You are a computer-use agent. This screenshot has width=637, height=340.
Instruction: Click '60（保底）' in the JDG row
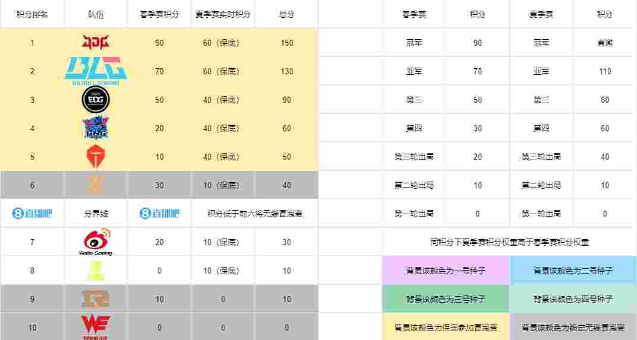tap(221, 43)
